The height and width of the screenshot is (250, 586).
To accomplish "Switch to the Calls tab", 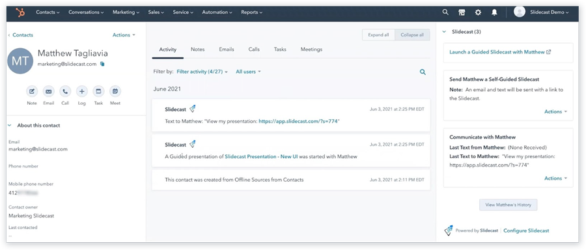I will pos(254,49).
